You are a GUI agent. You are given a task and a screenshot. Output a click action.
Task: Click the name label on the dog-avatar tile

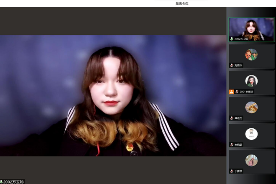pos(238,118)
